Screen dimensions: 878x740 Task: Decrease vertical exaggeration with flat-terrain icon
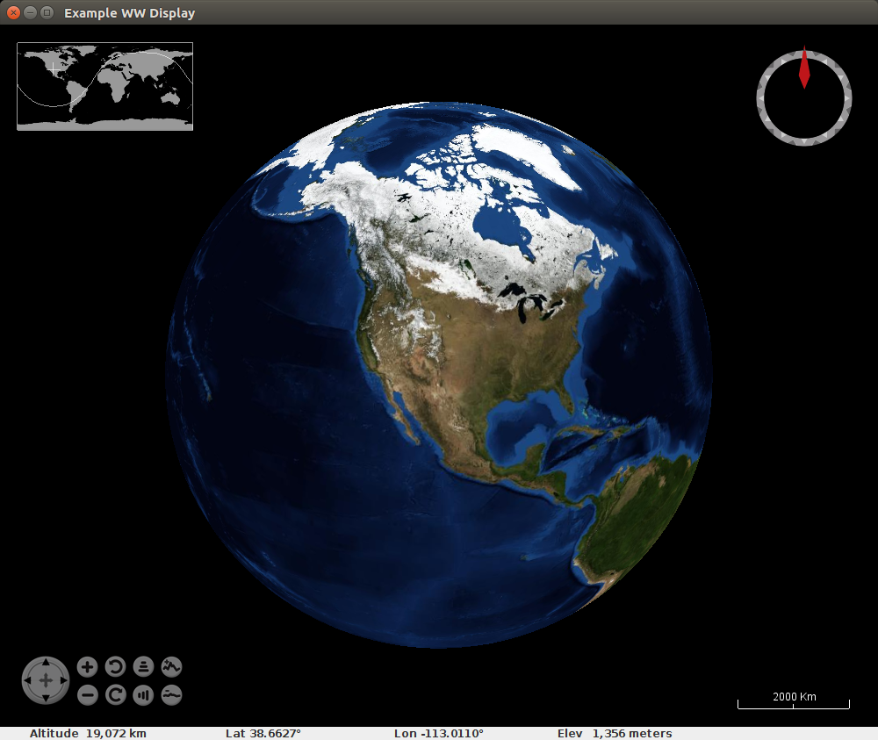click(x=171, y=695)
